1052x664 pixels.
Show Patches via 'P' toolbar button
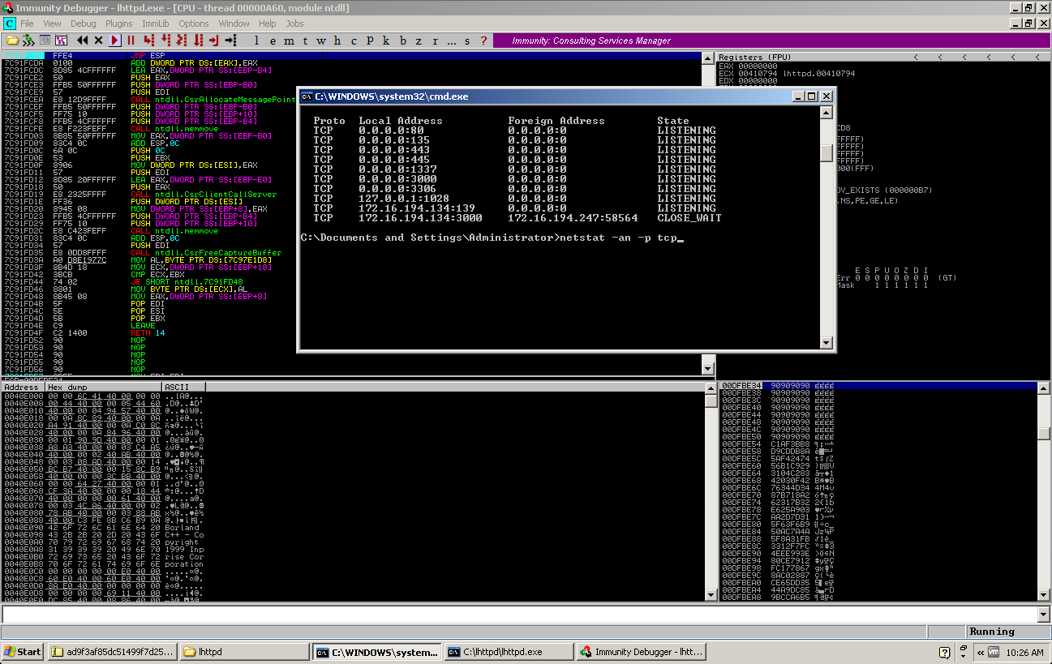[x=370, y=41]
